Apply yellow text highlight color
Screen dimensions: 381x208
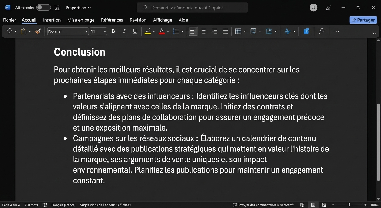click(147, 31)
